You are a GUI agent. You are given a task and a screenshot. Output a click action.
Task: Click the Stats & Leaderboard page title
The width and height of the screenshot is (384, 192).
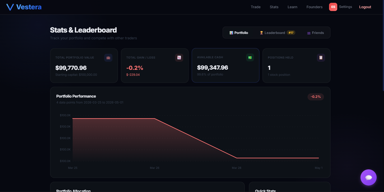coord(83,30)
